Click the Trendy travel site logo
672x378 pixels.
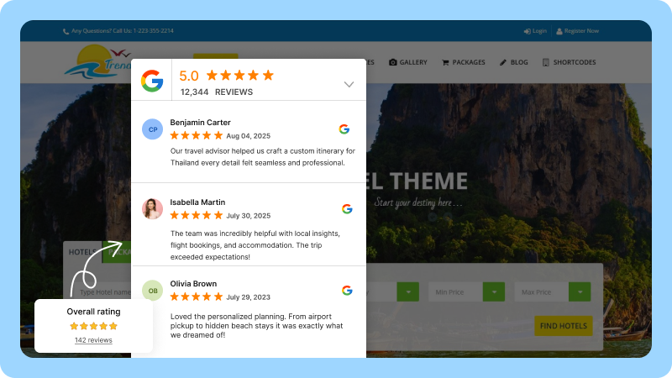[x=97, y=63]
